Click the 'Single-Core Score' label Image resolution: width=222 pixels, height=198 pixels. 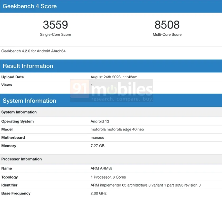coord(55,34)
